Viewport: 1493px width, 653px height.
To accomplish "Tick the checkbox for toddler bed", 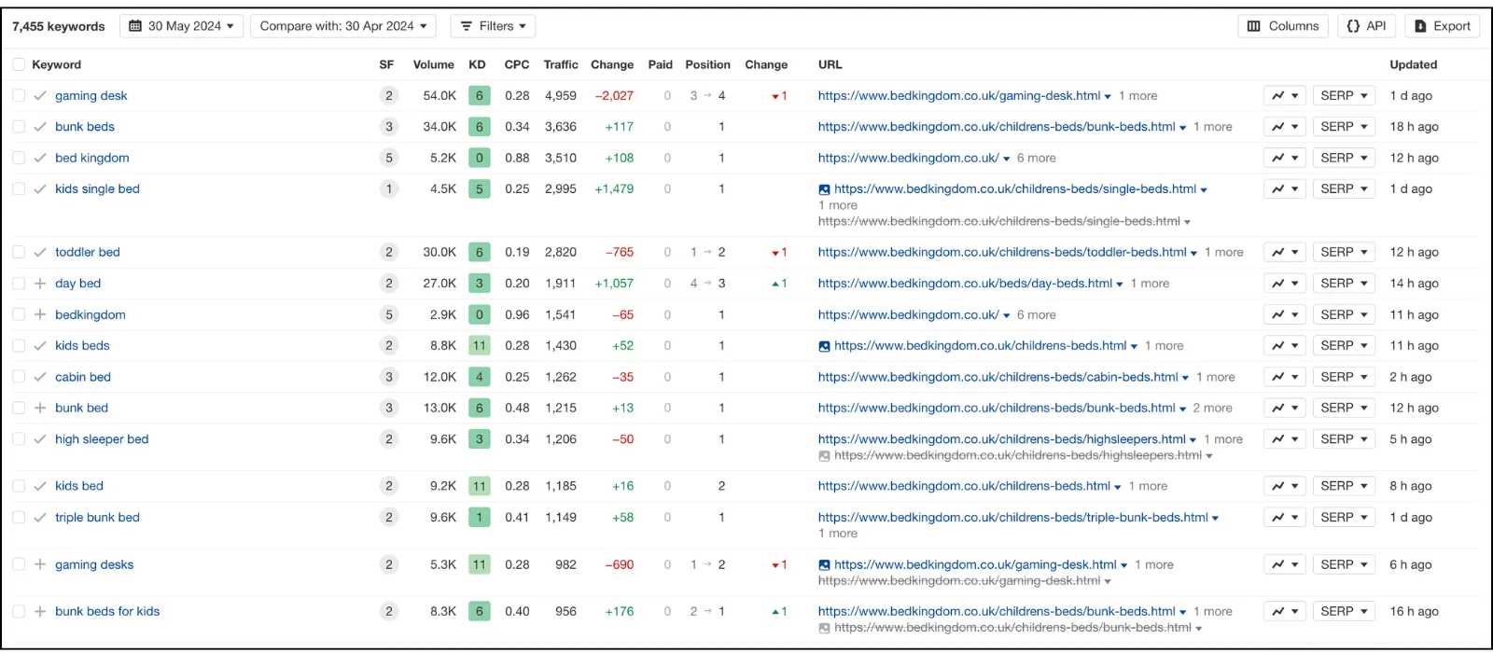I will tap(19, 252).
